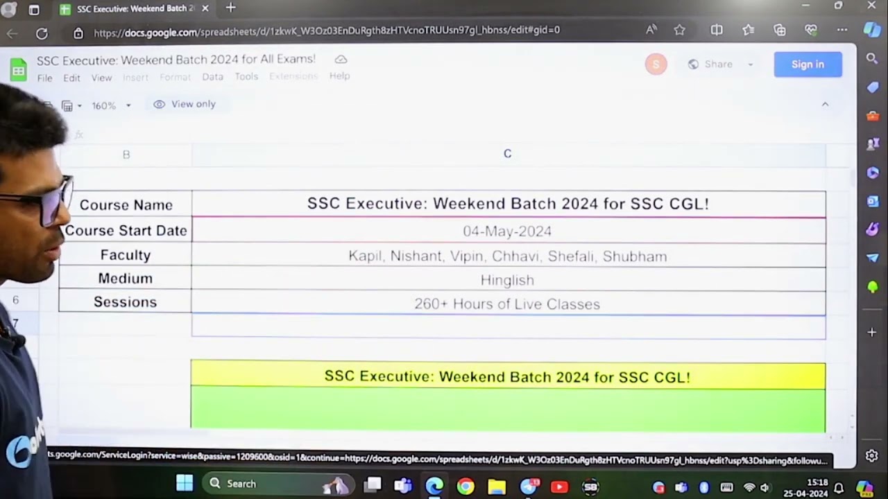This screenshot has height=499, width=888.
Task: Open tab actions menu icon
Action: (34, 10)
